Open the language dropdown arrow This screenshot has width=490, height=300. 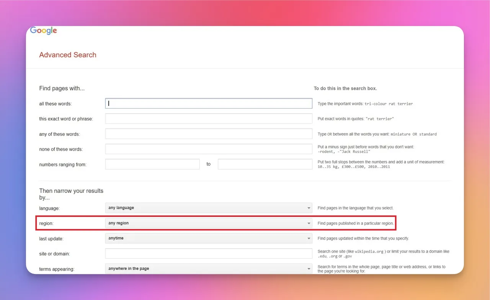coord(309,208)
